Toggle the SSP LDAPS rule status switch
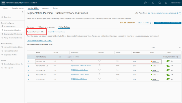Image resolution: width=182 pixels, height=103 pixels. 168,75
